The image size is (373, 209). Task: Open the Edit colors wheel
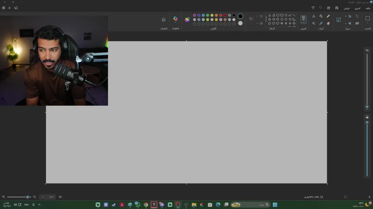(x=187, y=20)
